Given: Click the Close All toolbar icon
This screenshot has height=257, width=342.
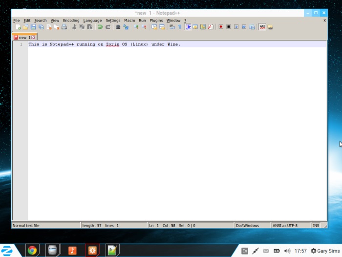Looking at the screenshot, I should point(57,27).
